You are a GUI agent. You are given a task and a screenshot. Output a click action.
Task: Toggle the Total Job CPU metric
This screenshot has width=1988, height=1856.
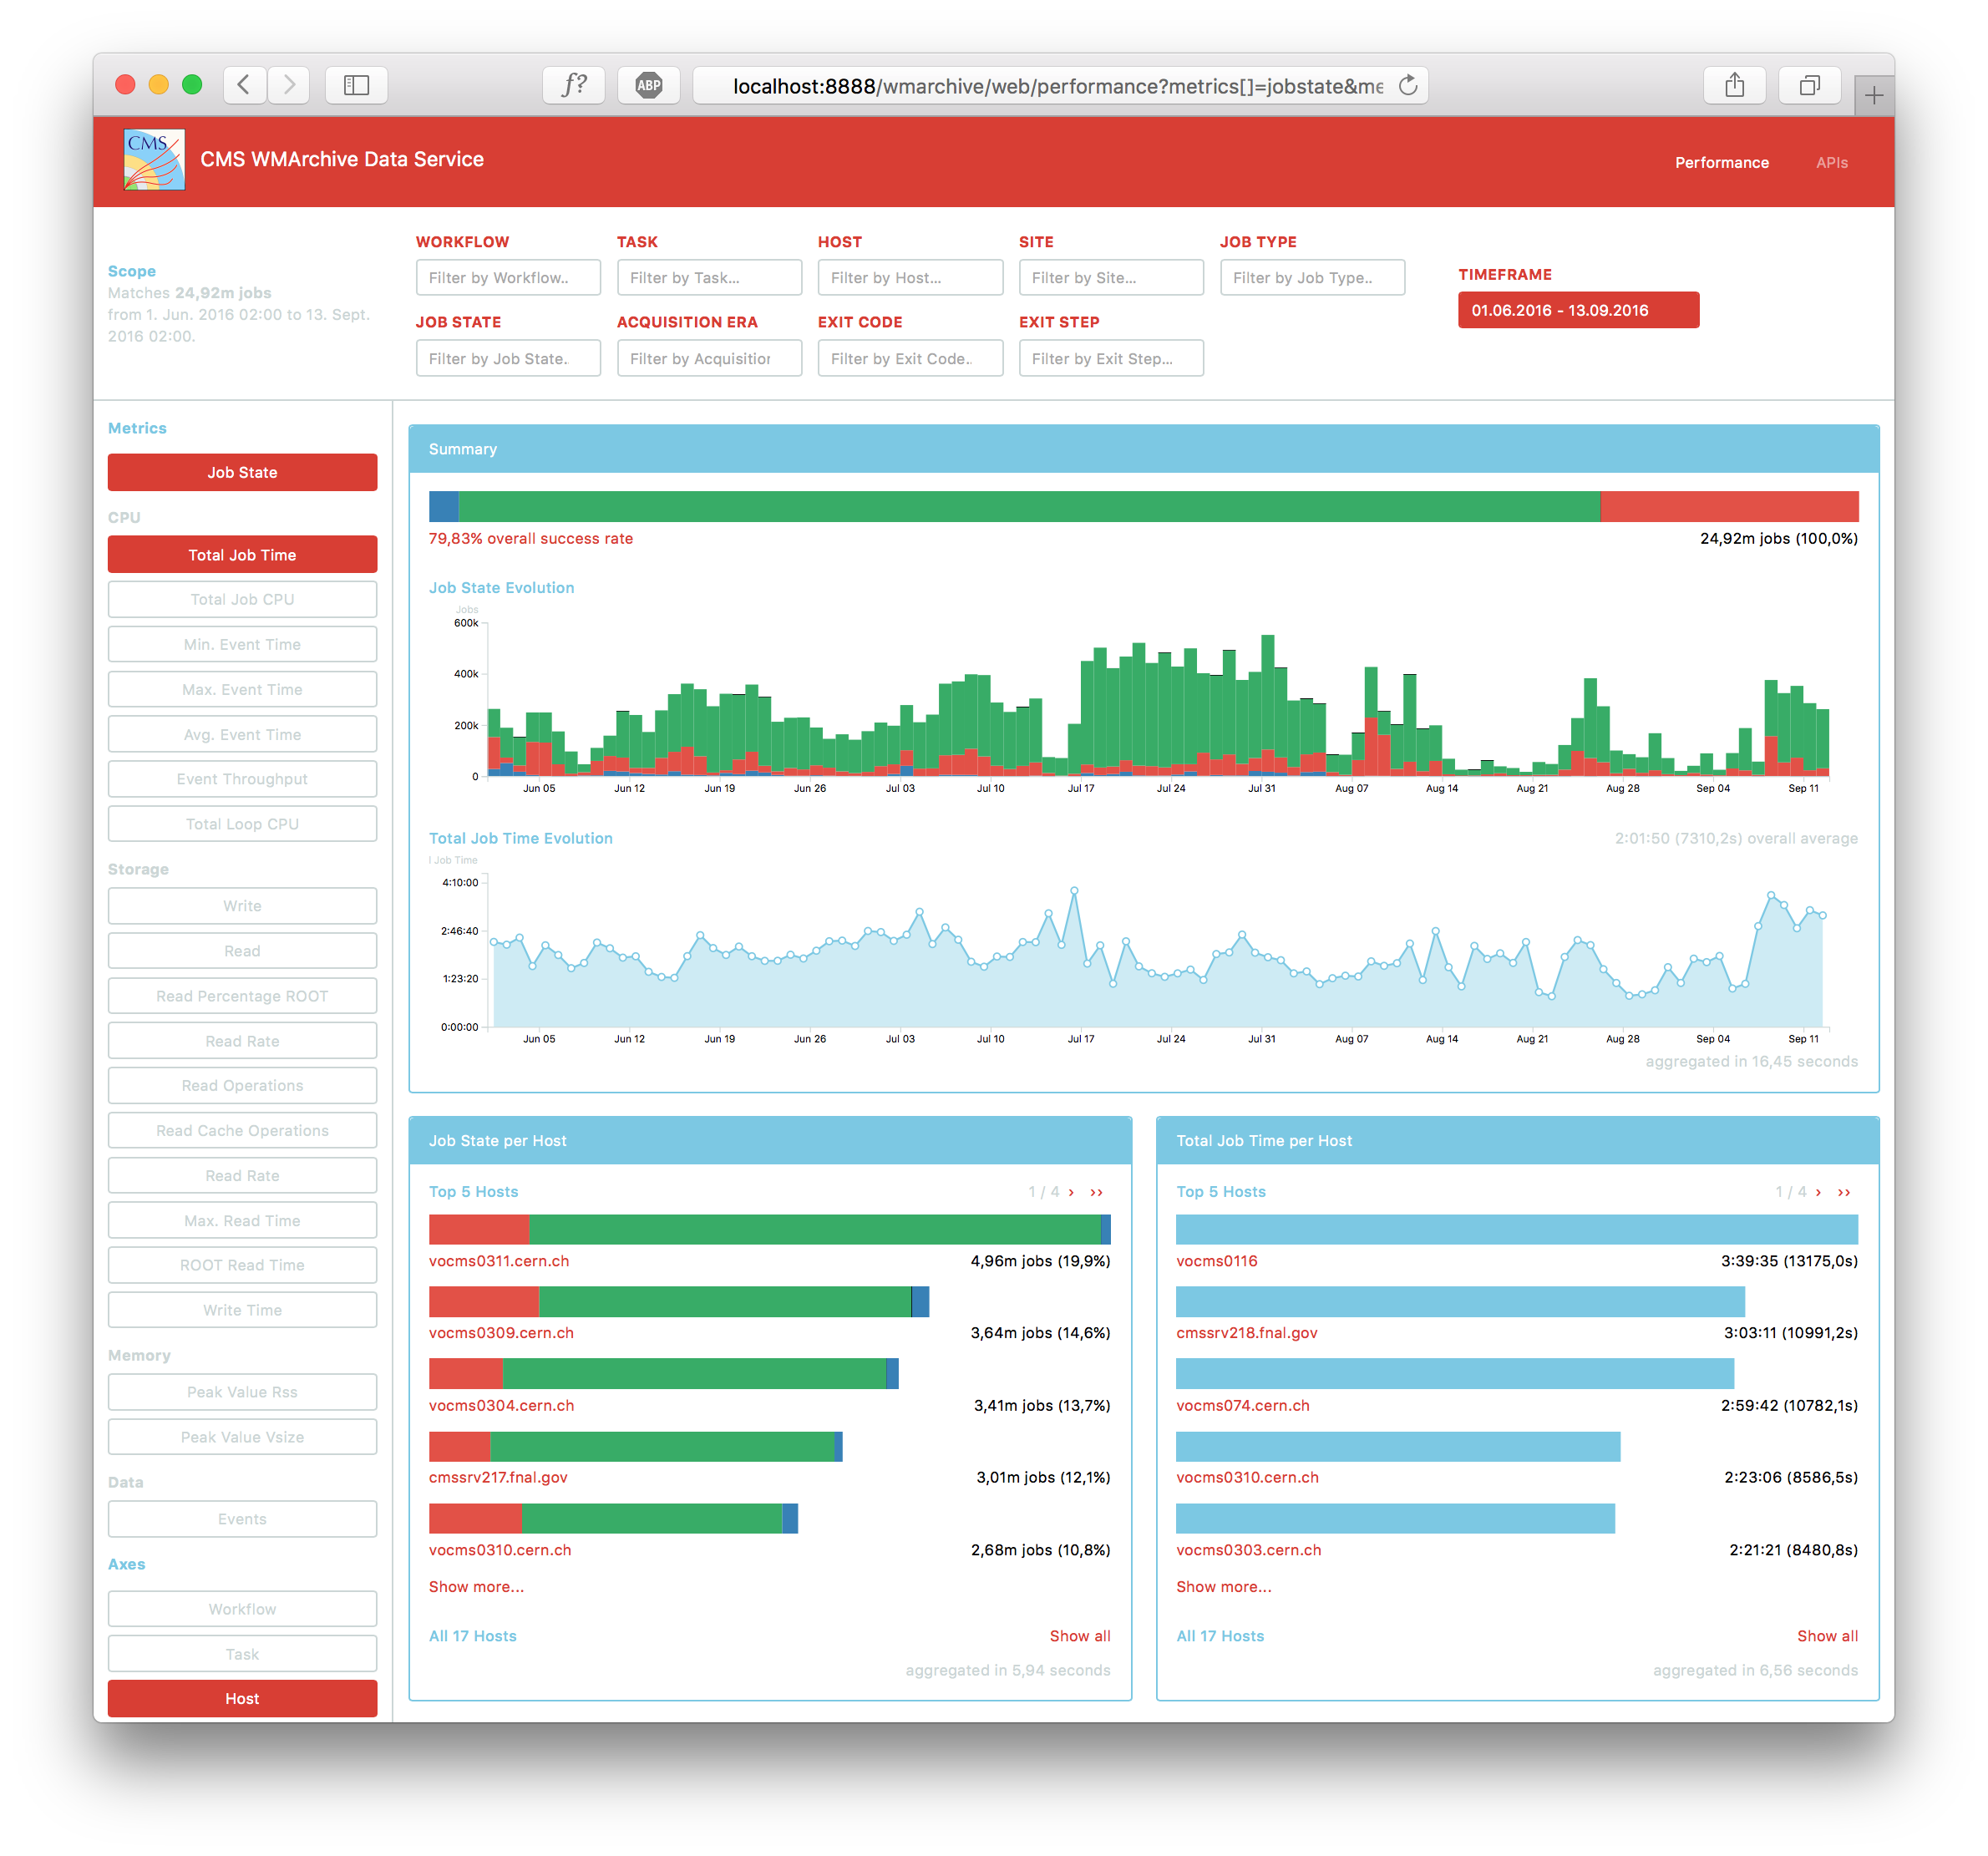[242, 599]
